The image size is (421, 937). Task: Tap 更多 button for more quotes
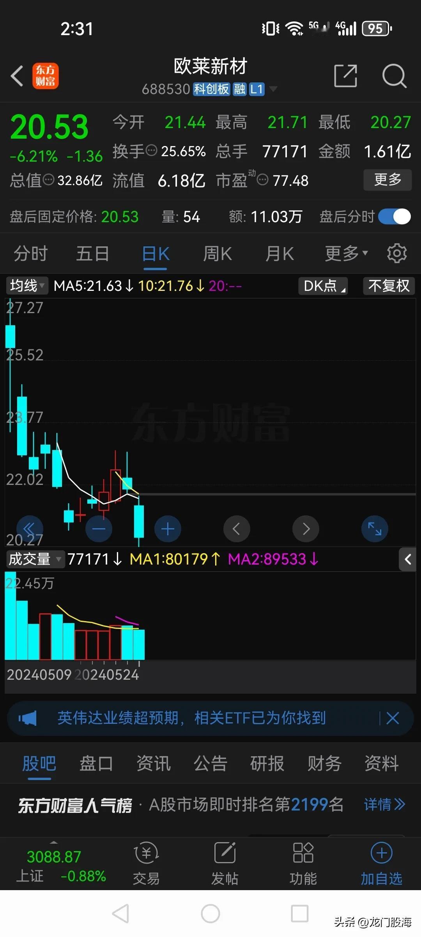(x=387, y=180)
